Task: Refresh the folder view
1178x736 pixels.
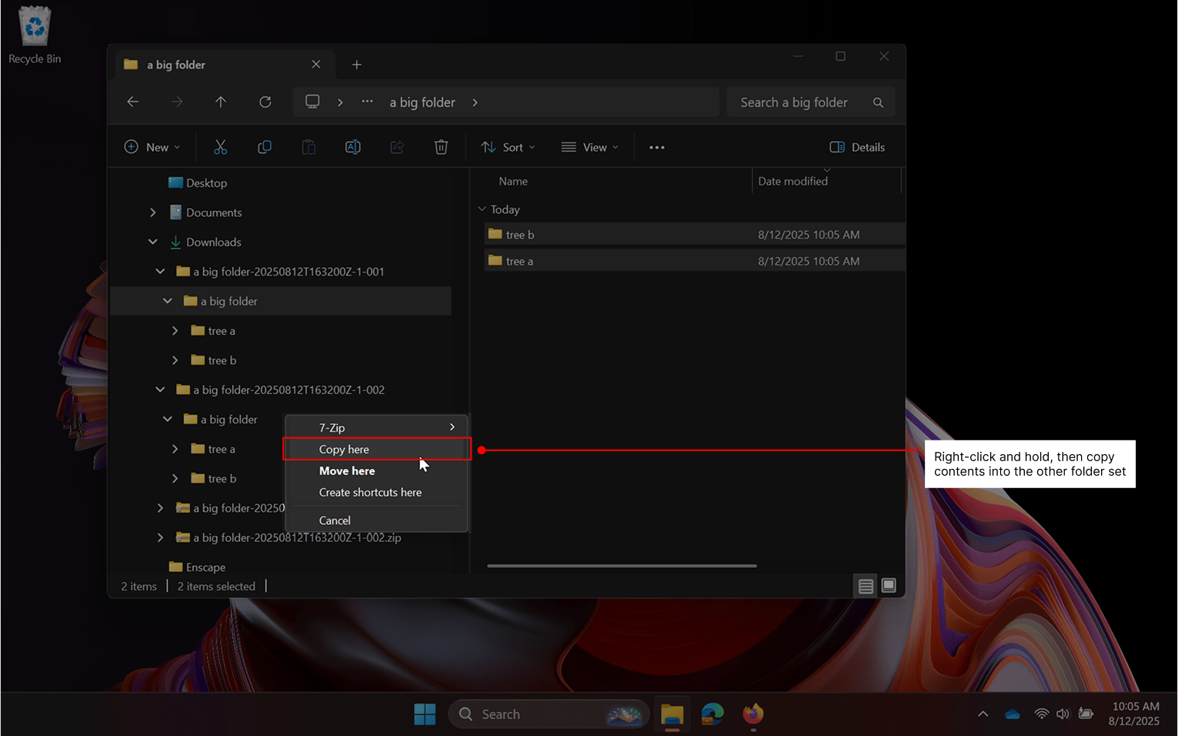Action: [265, 102]
